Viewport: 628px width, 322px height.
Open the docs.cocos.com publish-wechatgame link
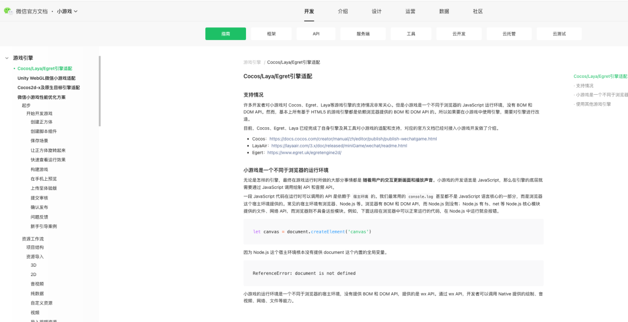coord(353,138)
